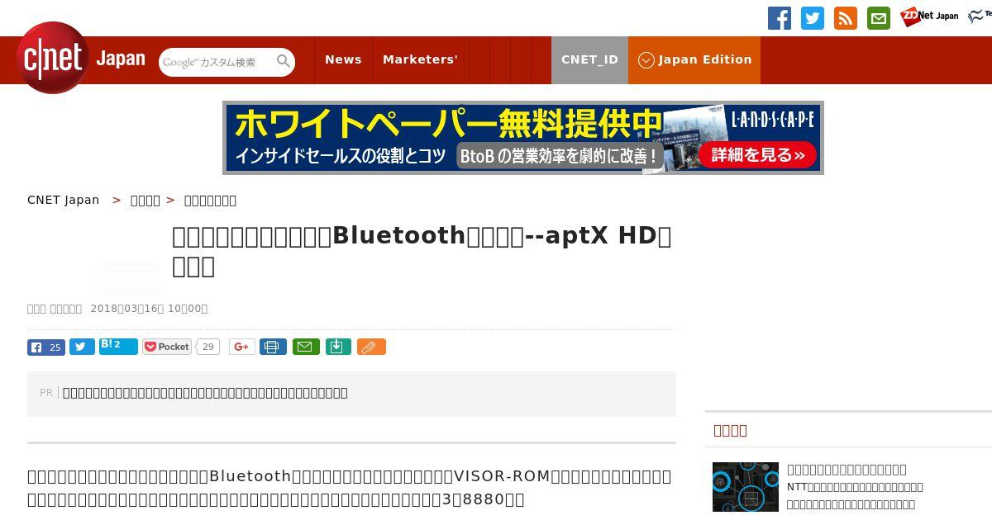Open the article headline mentioning Bluetooth aptX HD
This screenshot has width=992, height=520.
pos(422,251)
